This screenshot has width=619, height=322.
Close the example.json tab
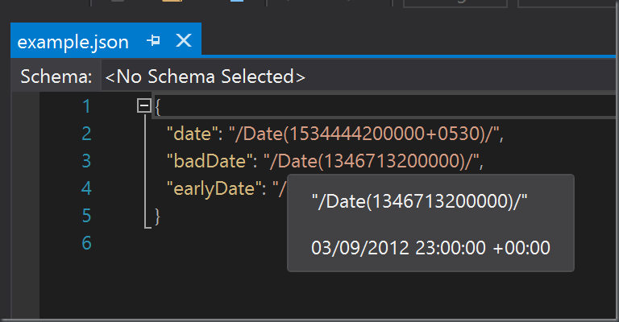coord(183,40)
